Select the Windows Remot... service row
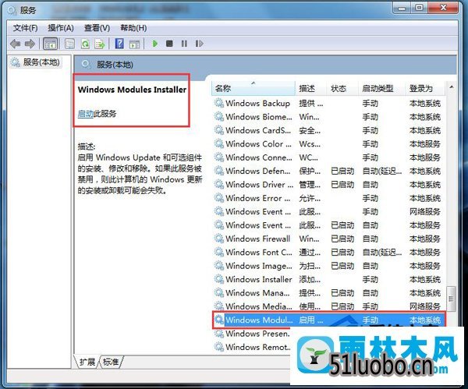Screen dimensions: 468x389 (252, 347)
